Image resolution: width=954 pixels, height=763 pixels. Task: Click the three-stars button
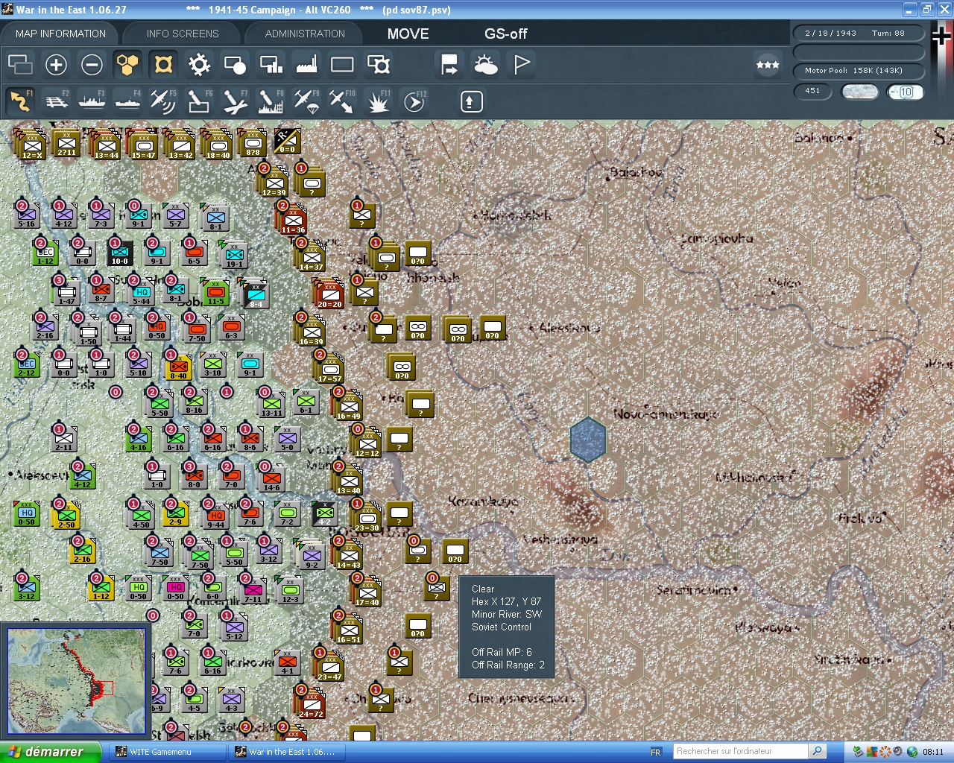click(768, 65)
